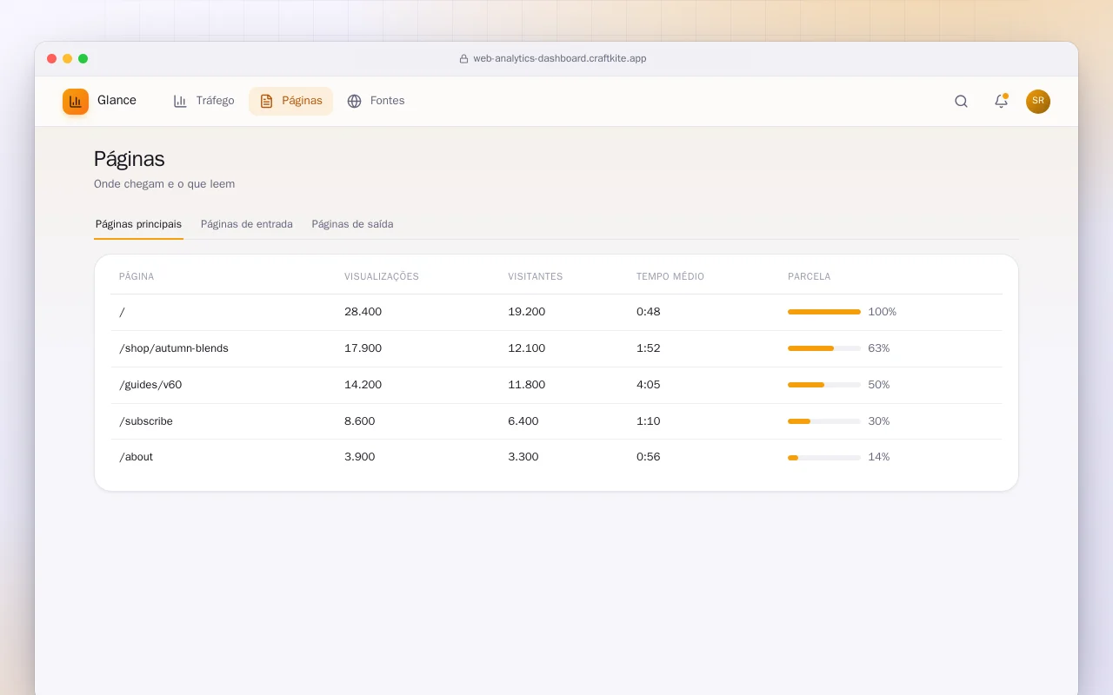Select the /shop/autumn-blends page path
The width and height of the screenshot is (1113, 695).
(174, 348)
